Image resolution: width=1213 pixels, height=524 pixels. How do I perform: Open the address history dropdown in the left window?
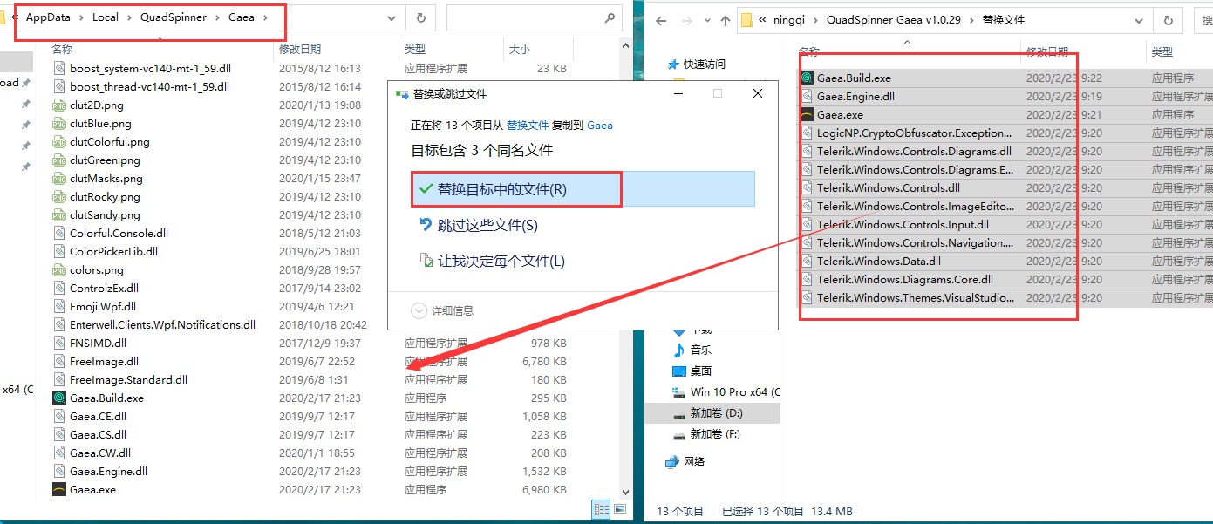tap(392, 17)
